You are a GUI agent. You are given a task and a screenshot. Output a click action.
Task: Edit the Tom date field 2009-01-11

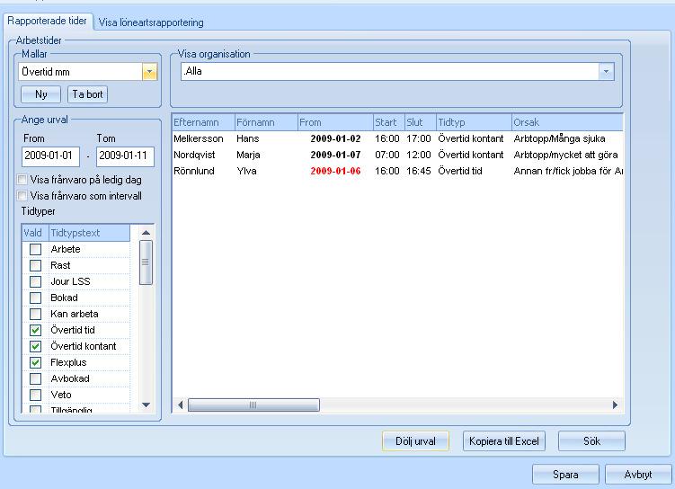coord(125,156)
